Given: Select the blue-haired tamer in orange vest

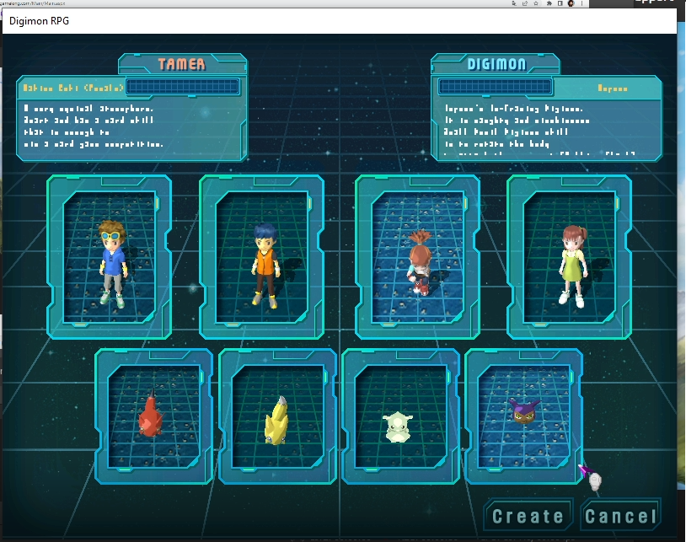Looking at the screenshot, I should 261,257.
